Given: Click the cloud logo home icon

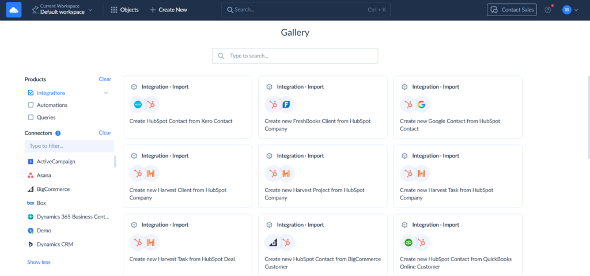Looking at the screenshot, I should [14, 10].
